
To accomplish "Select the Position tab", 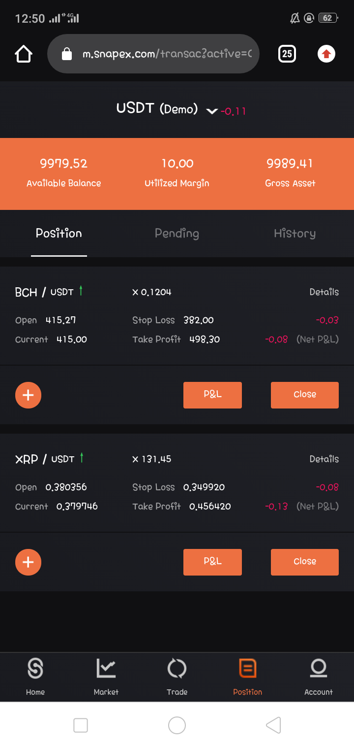I will pos(59,234).
